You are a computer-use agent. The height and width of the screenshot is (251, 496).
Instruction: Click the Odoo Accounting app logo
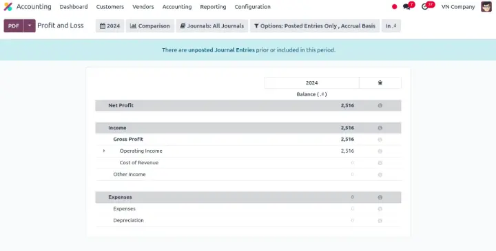point(8,7)
